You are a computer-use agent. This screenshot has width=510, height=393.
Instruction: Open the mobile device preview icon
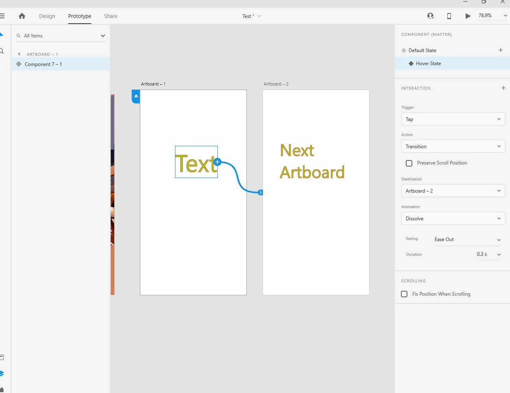point(449,16)
